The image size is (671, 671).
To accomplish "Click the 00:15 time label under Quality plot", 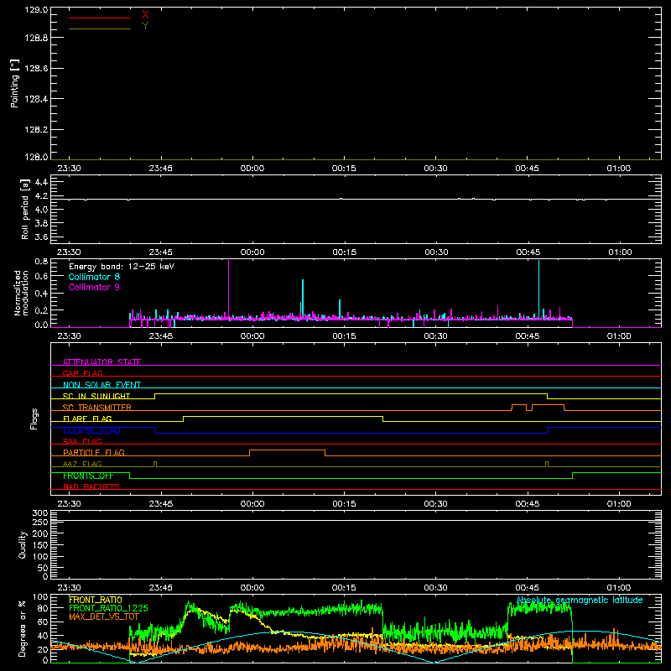I will point(344,588).
